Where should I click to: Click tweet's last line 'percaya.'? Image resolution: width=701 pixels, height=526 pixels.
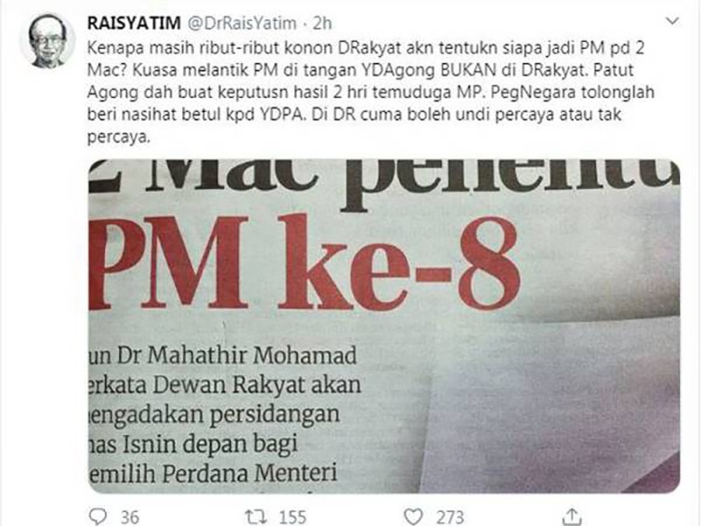[118, 138]
